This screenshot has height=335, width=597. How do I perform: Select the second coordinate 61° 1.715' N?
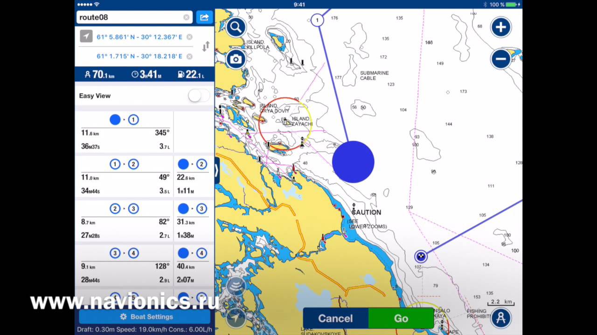coord(139,56)
